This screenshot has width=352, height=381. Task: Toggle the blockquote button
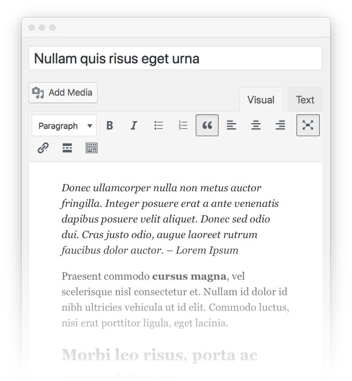(x=207, y=125)
